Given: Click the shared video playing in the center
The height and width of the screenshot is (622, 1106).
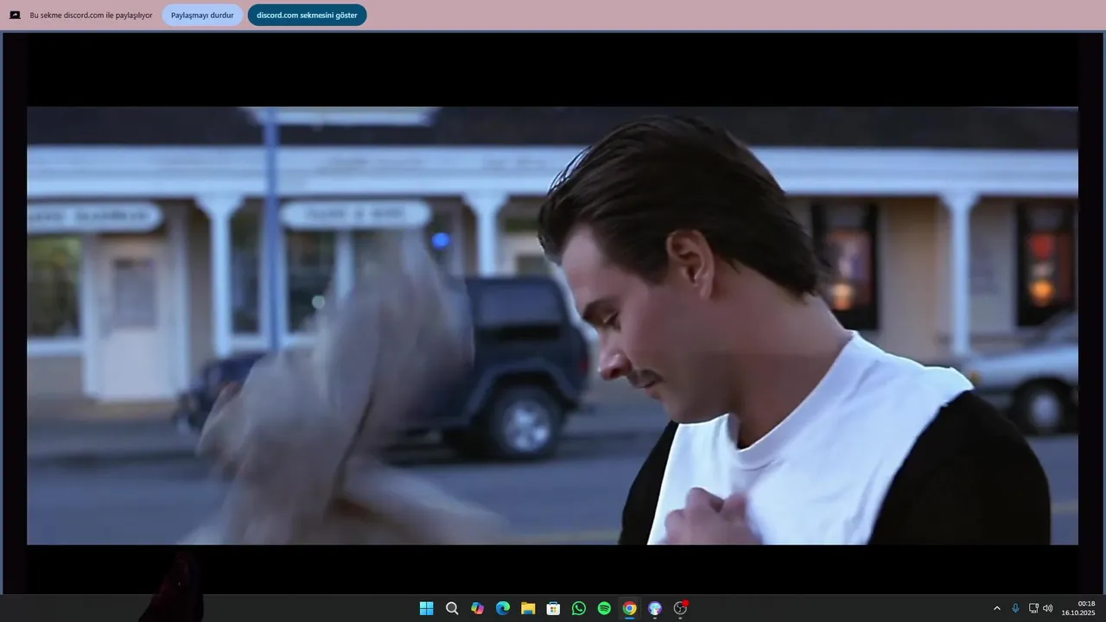Looking at the screenshot, I should tap(552, 326).
